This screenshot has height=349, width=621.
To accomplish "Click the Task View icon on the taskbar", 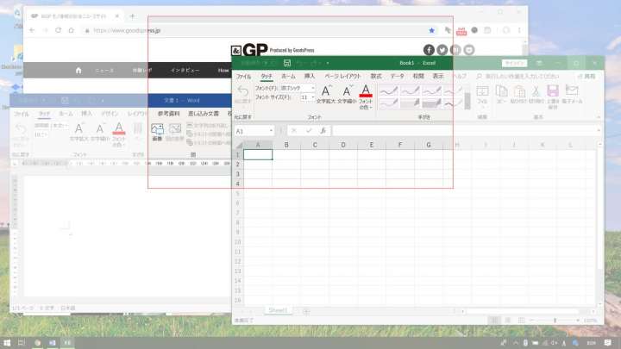I will [x=22, y=343].
